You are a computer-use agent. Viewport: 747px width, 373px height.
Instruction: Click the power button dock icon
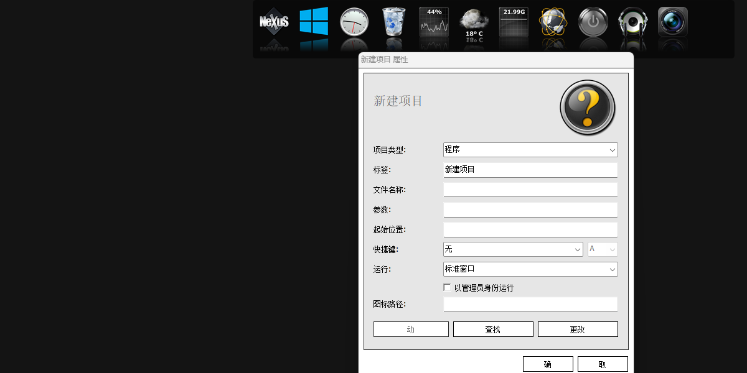pyautogui.click(x=593, y=22)
